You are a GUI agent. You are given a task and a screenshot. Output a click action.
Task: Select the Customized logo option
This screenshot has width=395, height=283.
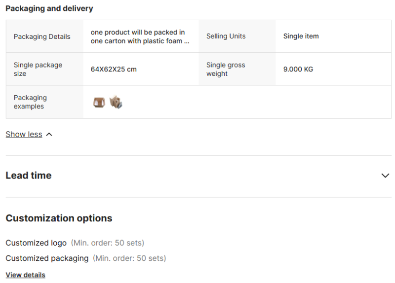pos(36,243)
